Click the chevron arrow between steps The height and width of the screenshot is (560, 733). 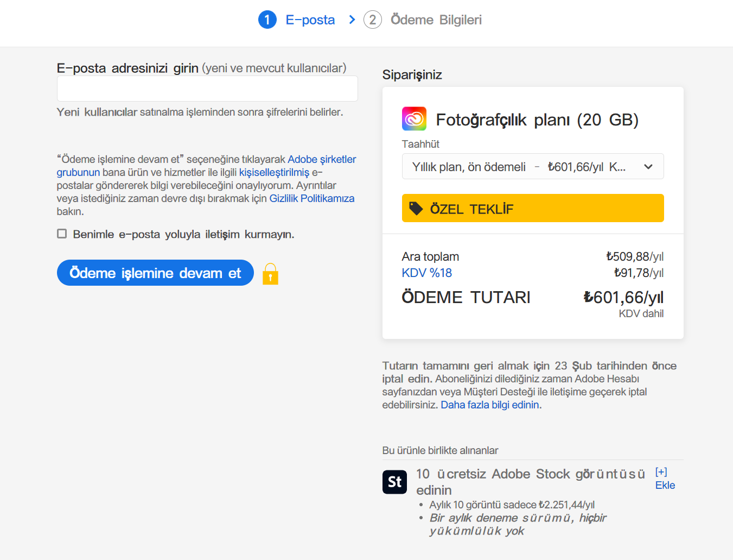tap(352, 20)
